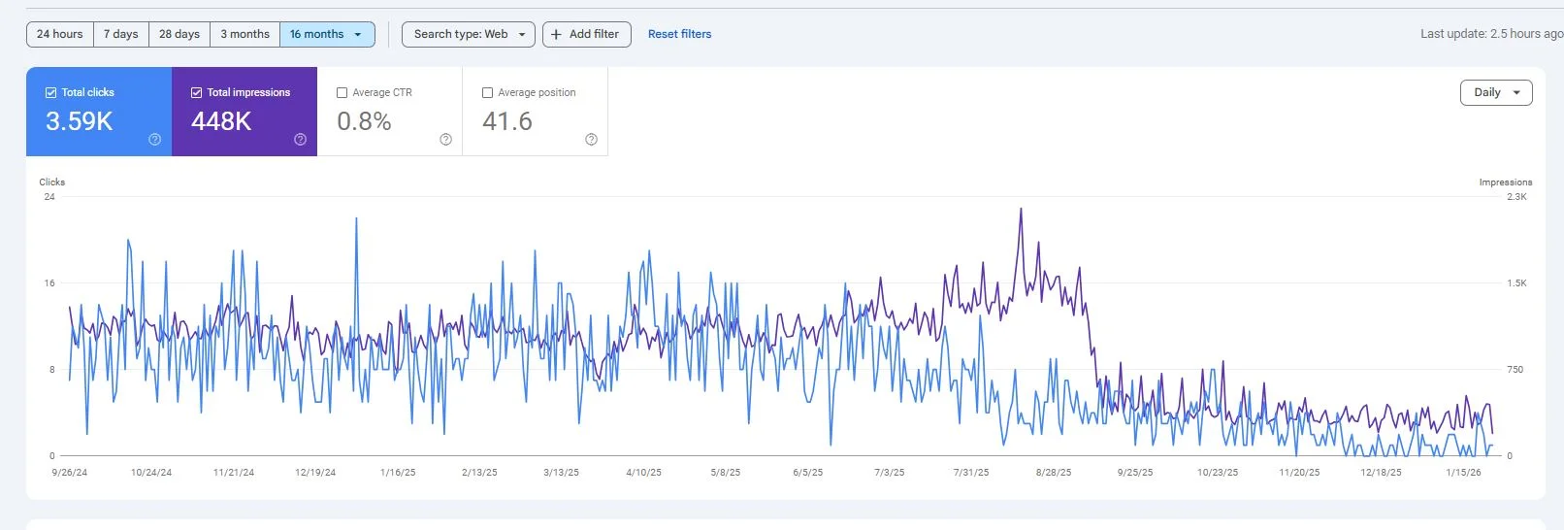
Task: Open help icon on Total clicks card
Action: point(154,140)
